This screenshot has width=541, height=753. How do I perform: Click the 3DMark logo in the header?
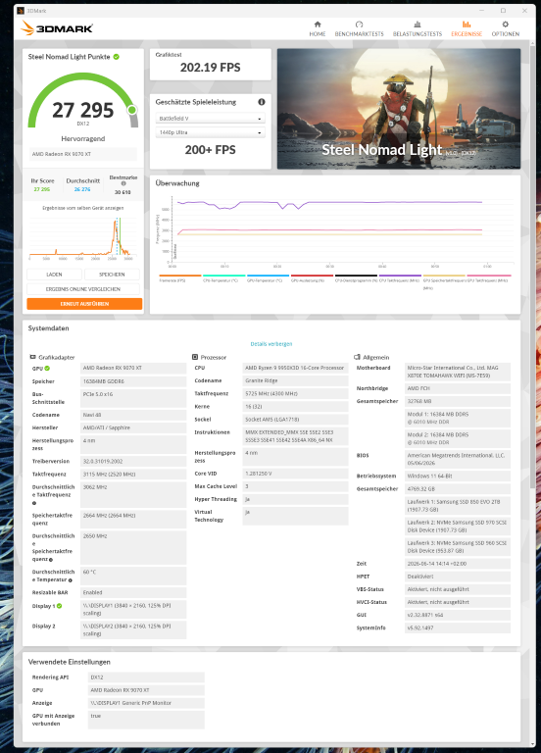(x=57, y=28)
